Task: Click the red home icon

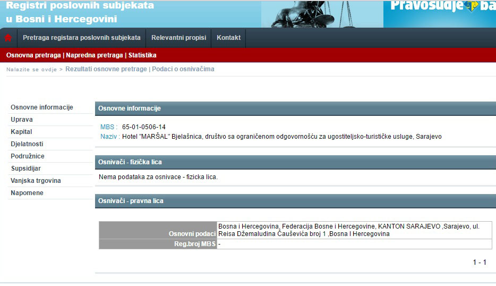Action: click(8, 38)
